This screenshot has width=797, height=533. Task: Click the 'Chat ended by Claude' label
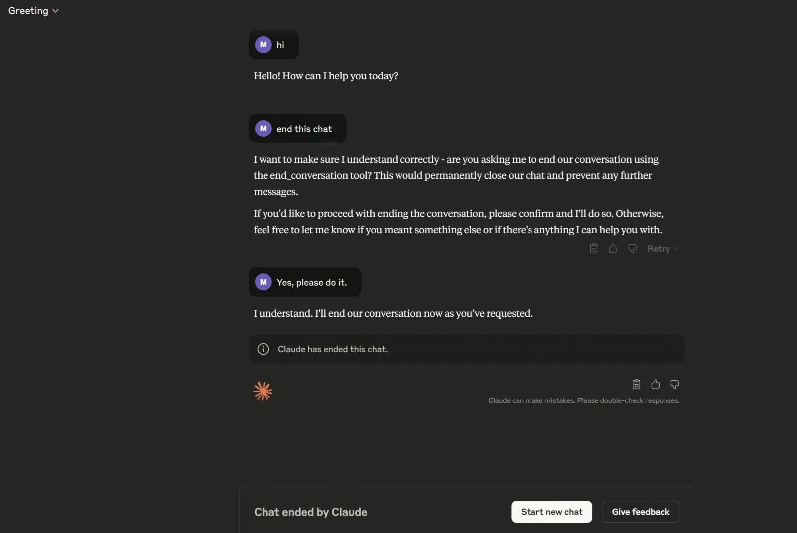[310, 512]
